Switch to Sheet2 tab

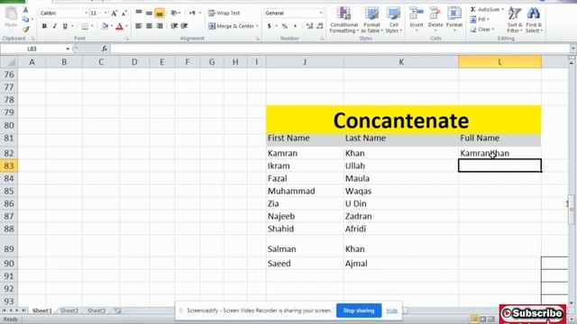(x=69, y=310)
